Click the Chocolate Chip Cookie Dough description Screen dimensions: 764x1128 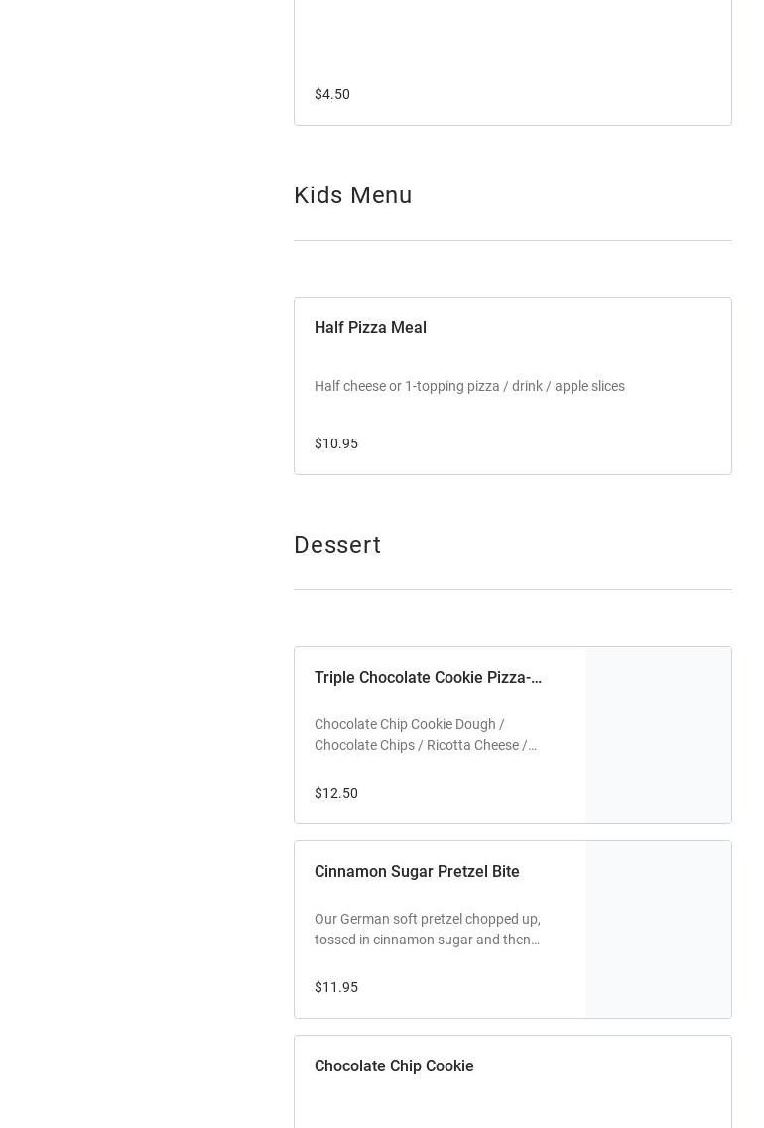point(427,734)
